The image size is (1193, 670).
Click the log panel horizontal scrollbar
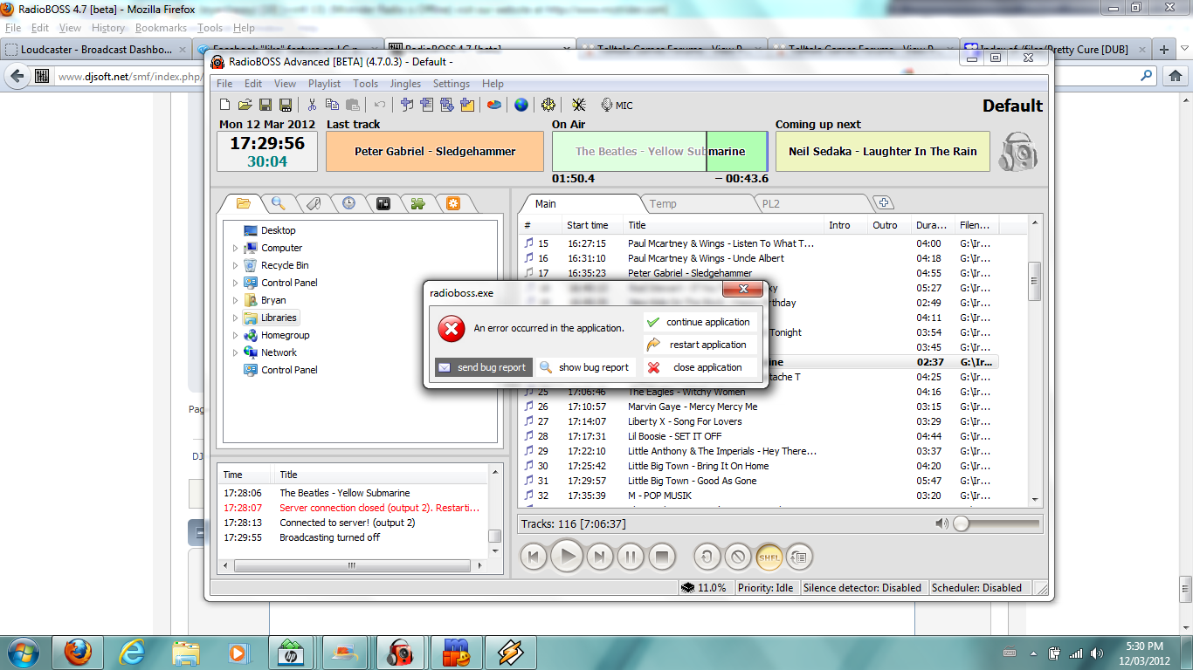click(x=351, y=565)
